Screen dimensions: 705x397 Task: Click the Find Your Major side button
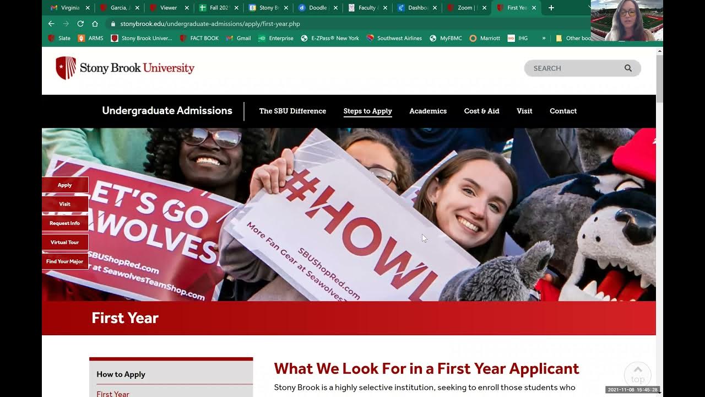pyautogui.click(x=65, y=261)
